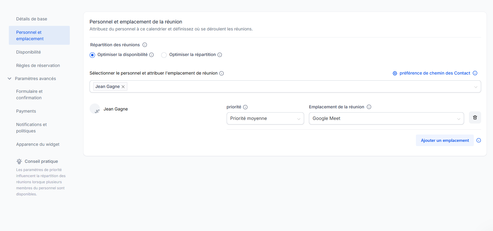Click the info icon beside Emplacement de la réunion
This screenshot has width=493, height=231.
pos(369,107)
